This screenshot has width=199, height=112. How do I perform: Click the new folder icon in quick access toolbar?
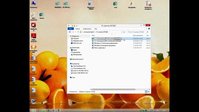75,26
